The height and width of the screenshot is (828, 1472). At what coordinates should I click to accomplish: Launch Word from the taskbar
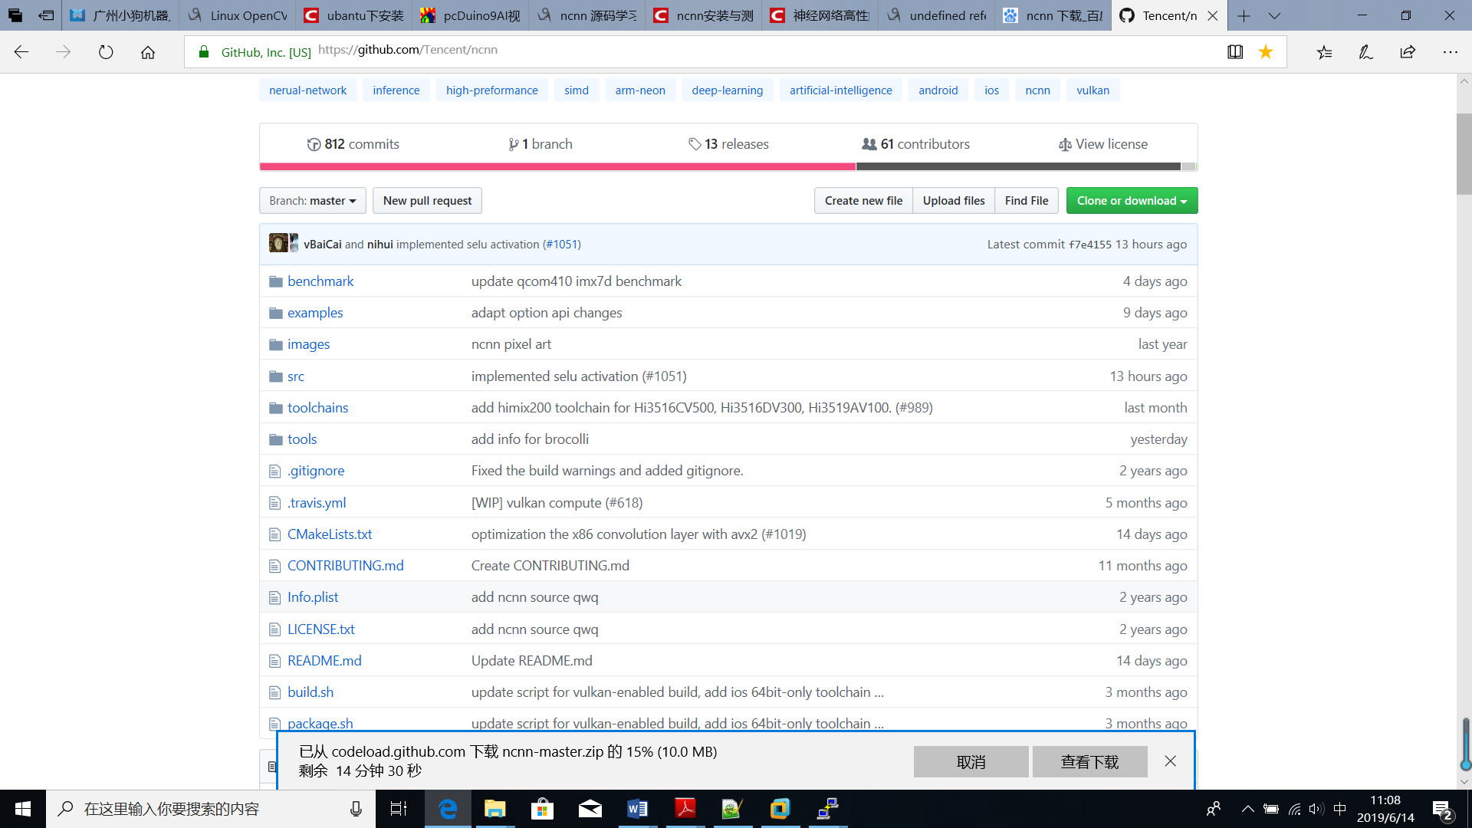coord(637,808)
